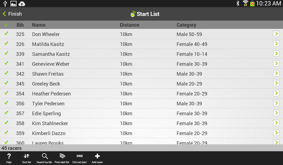Expand the row arrow for Kim Stahlnecker
The height and width of the screenshot is (165, 283).
(x=276, y=123)
